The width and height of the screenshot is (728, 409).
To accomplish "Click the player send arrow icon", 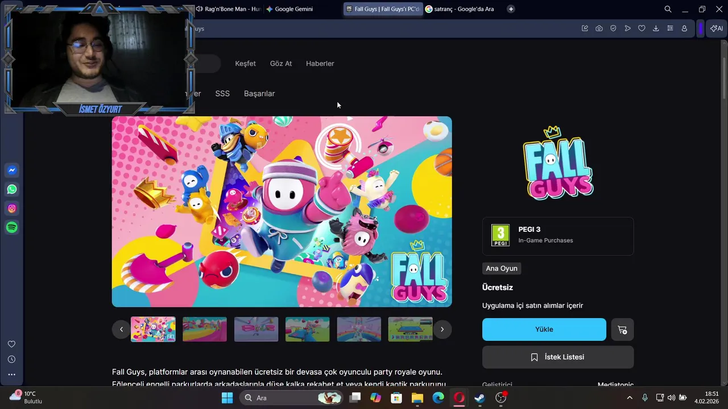I will [627, 28].
